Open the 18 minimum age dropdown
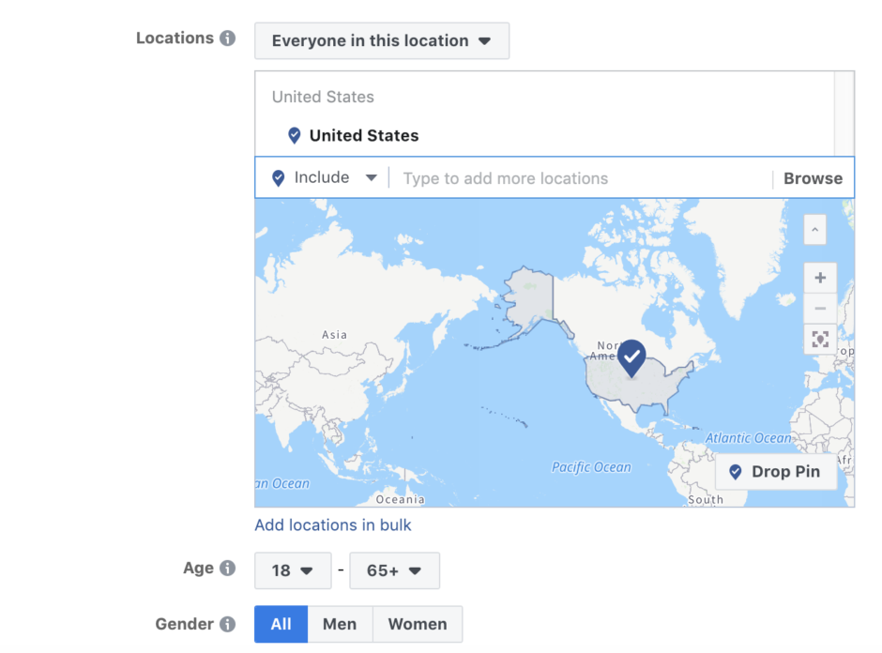The height and width of the screenshot is (653, 882). pos(292,570)
